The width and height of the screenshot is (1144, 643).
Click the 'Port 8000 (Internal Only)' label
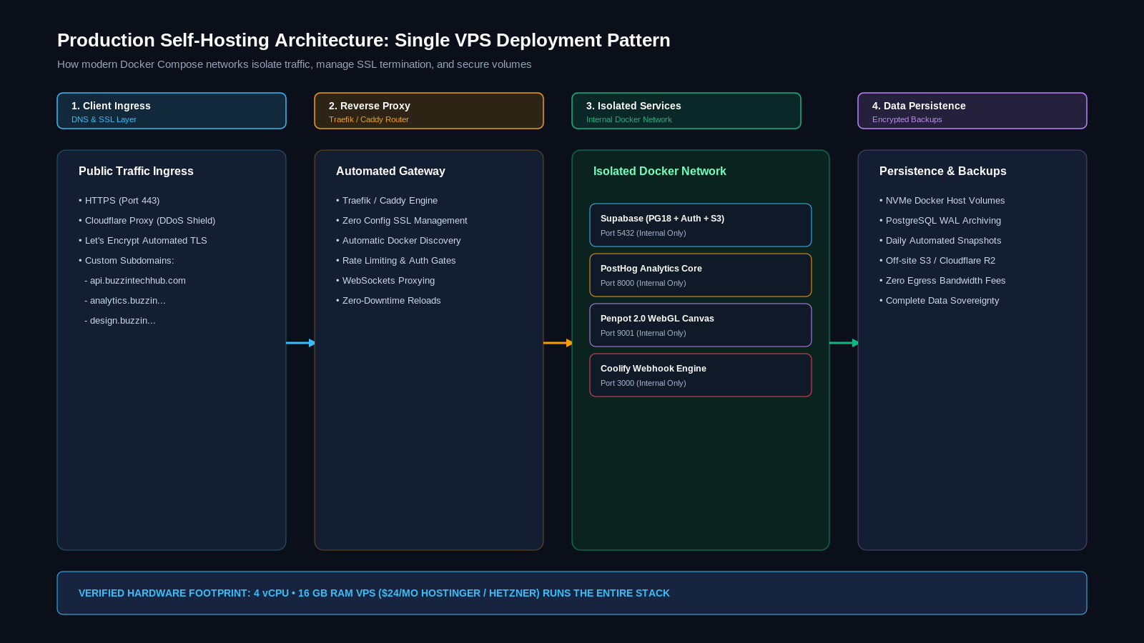click(x=643, y=283)
